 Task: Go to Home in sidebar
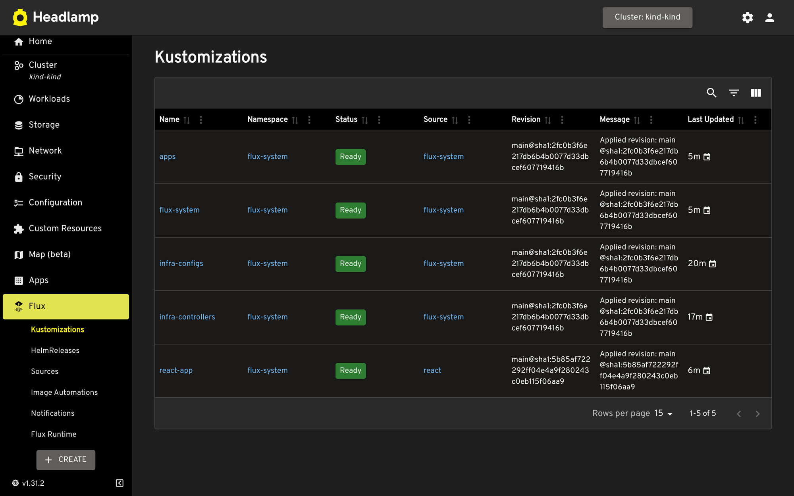[66, 42]
